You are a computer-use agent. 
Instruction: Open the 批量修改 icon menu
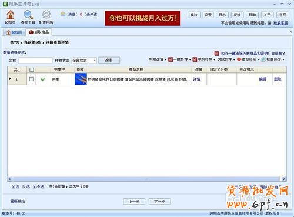point(264,59)
